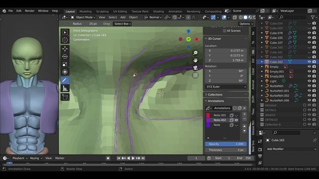Click the green Y axis gizmo ball
The width and height of the screenshot is (319, 179).
188,39
